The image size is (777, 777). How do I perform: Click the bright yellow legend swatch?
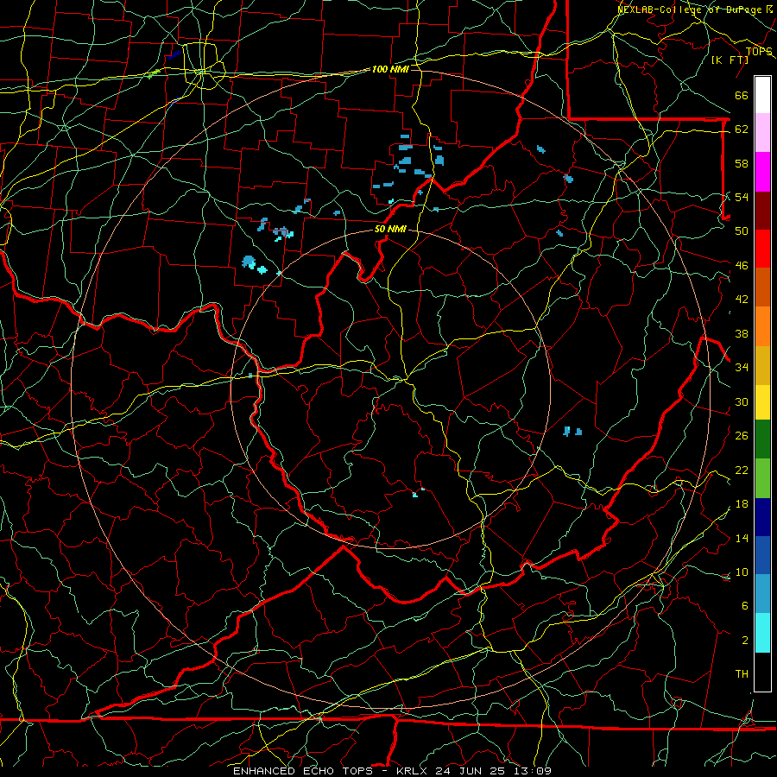tap(762, 402)
